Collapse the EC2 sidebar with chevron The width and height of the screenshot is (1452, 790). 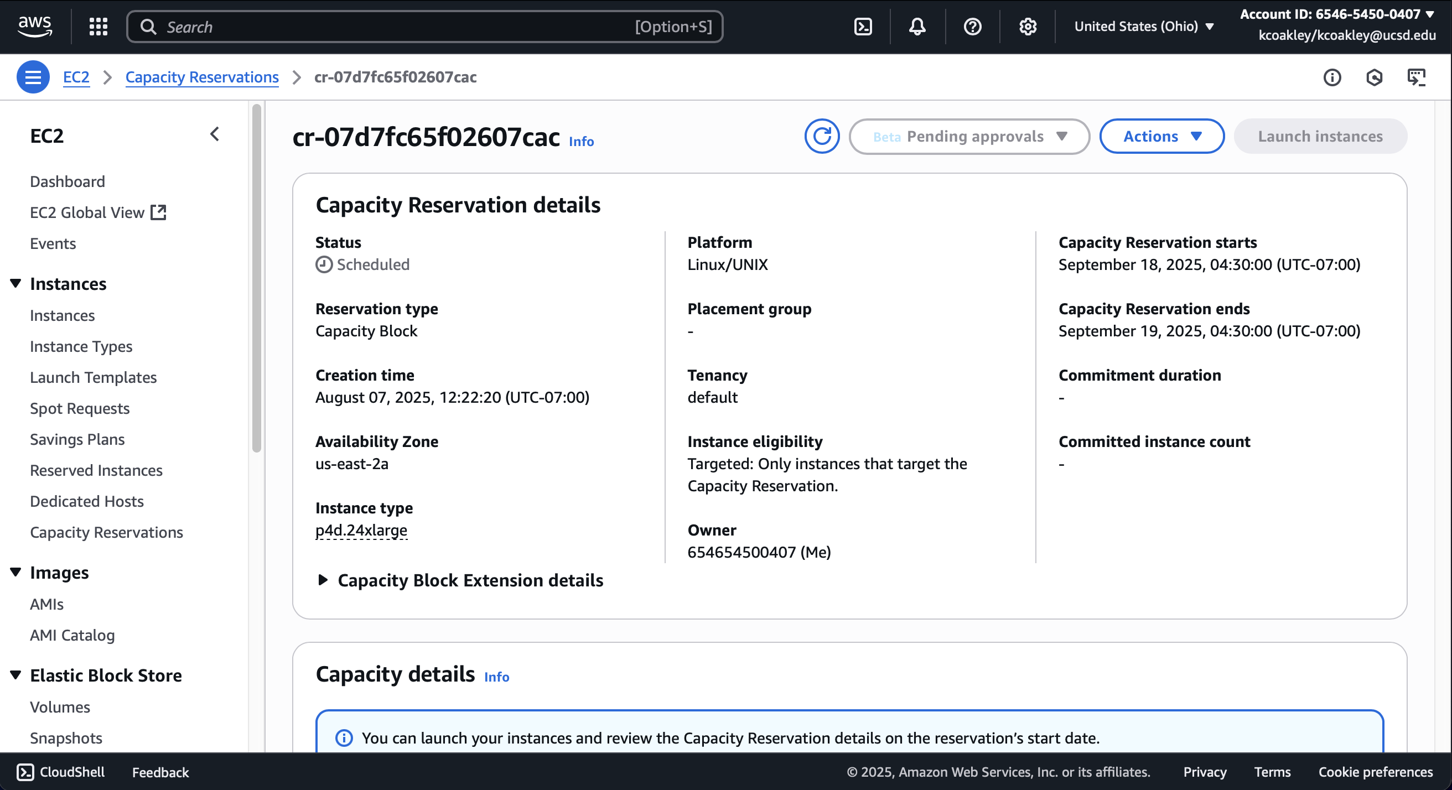click(215, 134)
